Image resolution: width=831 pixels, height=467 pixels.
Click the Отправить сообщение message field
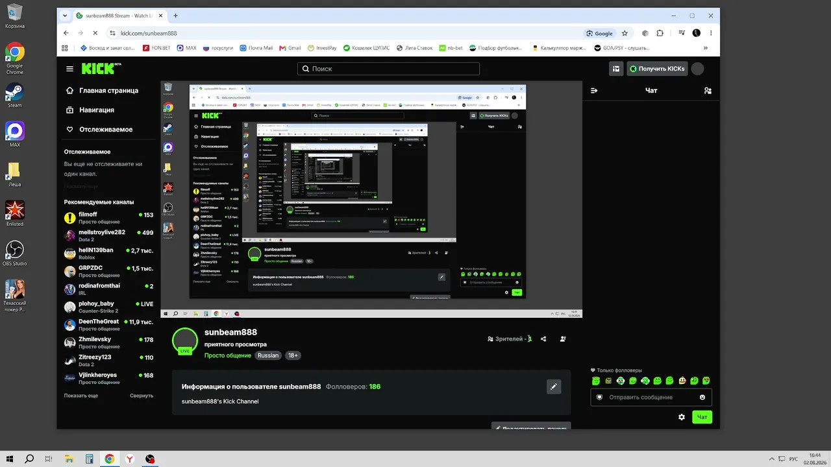651,397
